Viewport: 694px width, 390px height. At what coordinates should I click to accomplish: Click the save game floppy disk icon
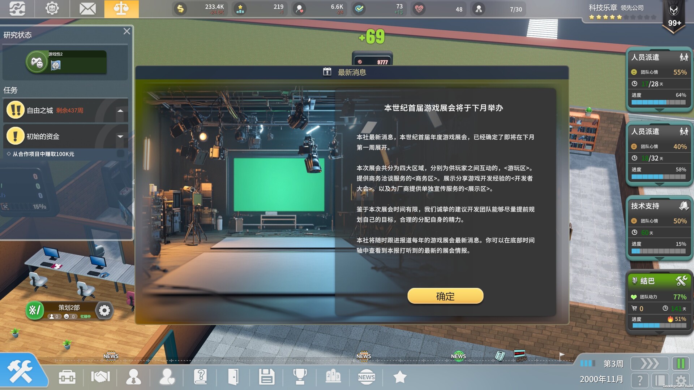click(267, 377)
